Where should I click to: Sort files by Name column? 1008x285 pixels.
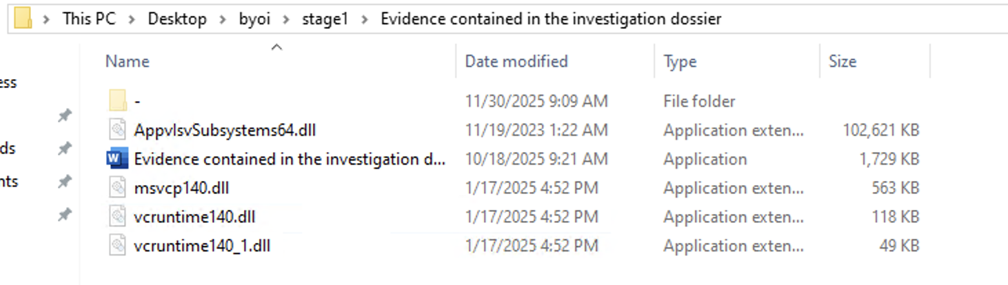tap(128, 61)
